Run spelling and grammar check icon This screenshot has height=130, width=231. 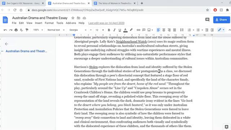point(22,30)
